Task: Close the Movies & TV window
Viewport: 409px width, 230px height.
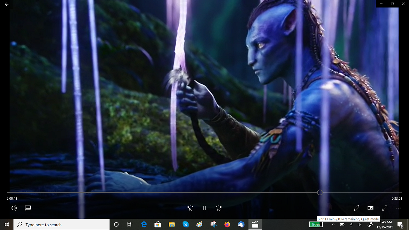Action: click(x=403, y=4)
